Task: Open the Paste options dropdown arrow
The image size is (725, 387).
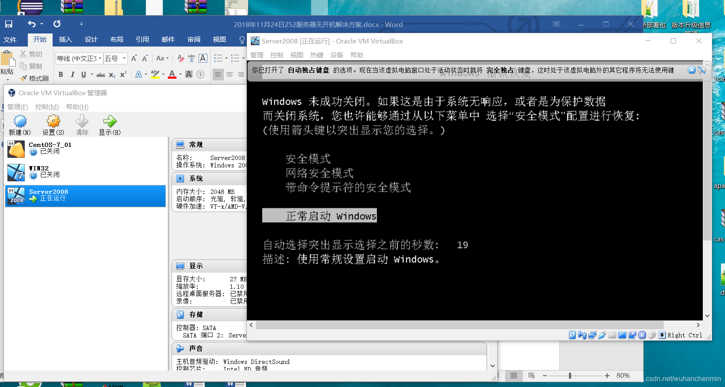Action: pyautogui.click(x=7, y=80)
